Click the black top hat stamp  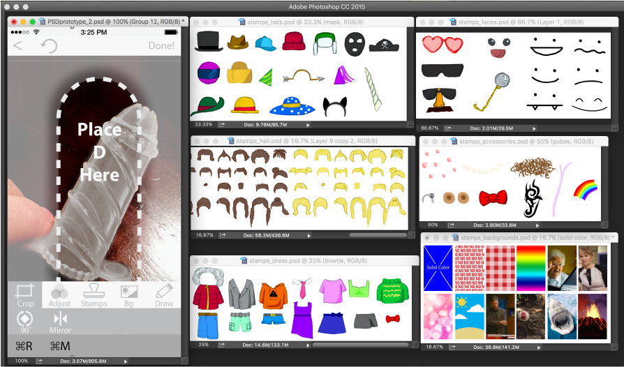[x=209, y=41]
